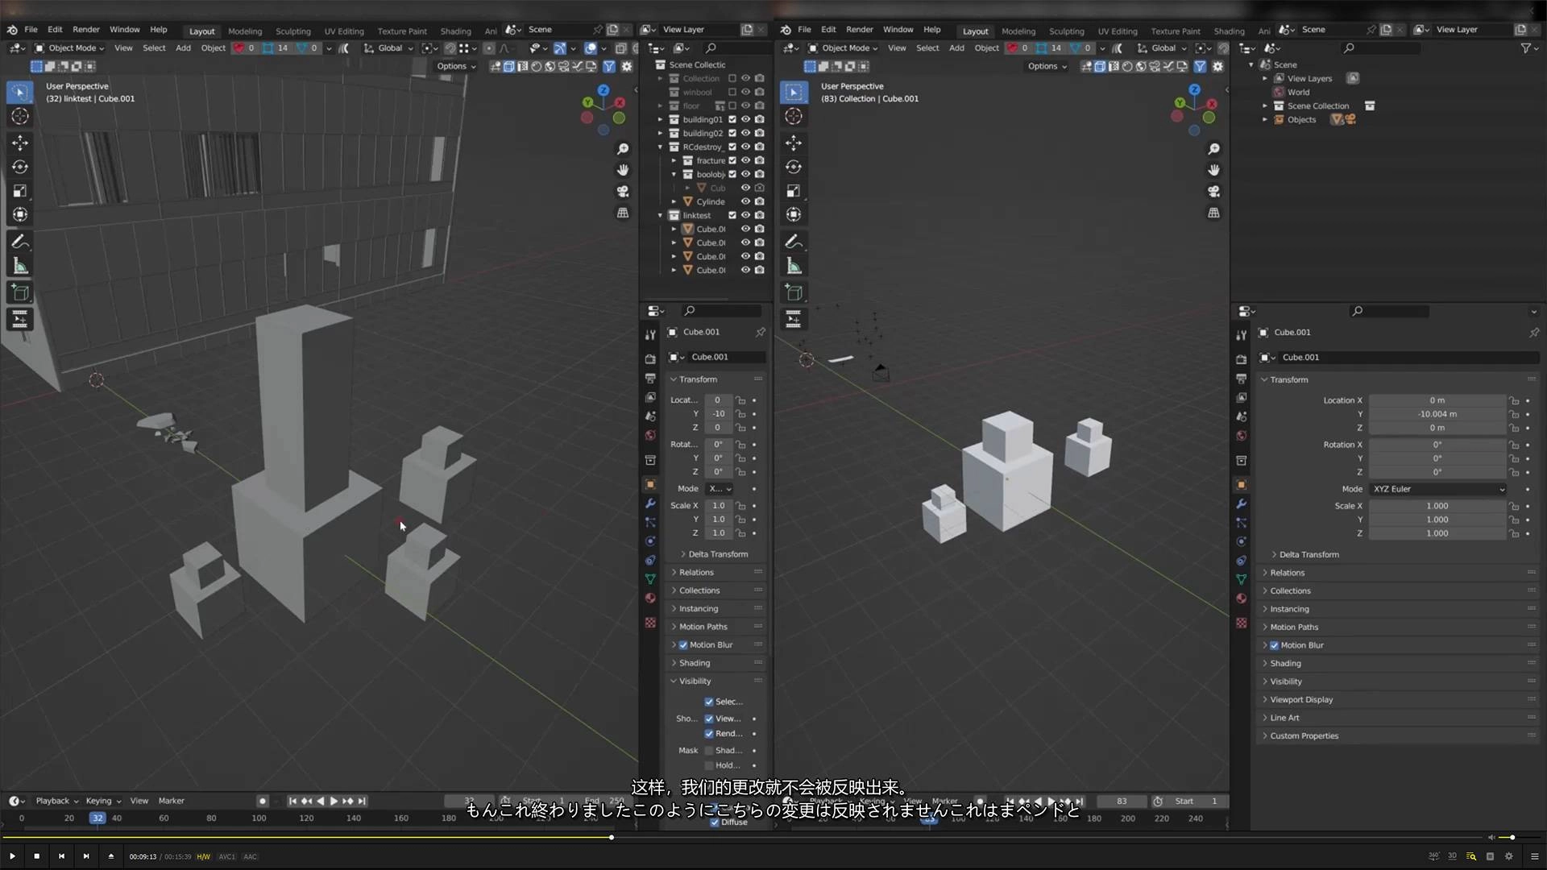Click the Options button in right viewport
The height and width of the screenshot is (870, 1547).
pos(1046,66)
